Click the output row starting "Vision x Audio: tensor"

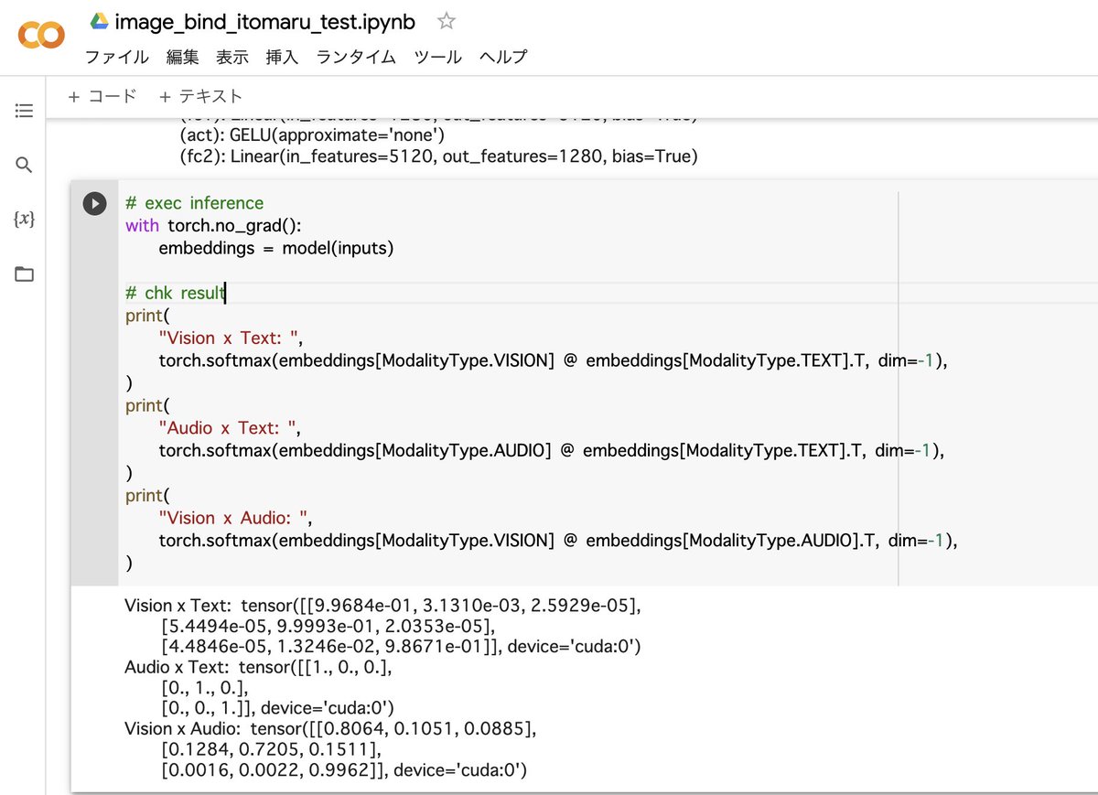point(330,729)
